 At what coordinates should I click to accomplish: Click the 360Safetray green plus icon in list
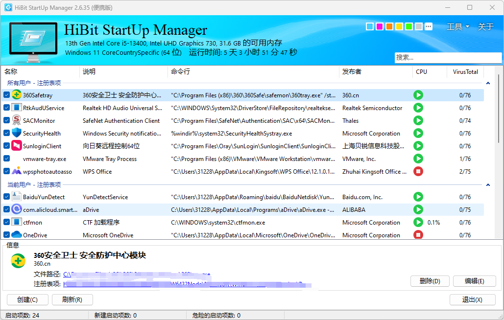(16, 95)
